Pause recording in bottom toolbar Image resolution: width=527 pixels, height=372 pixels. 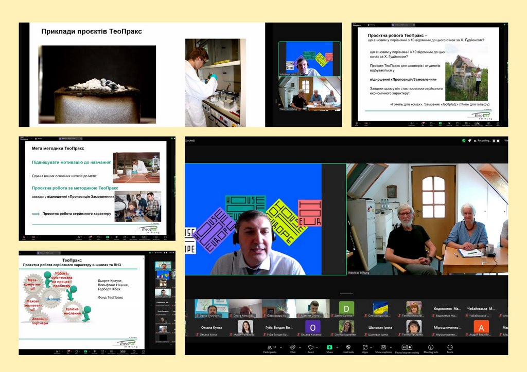[404, 347]
